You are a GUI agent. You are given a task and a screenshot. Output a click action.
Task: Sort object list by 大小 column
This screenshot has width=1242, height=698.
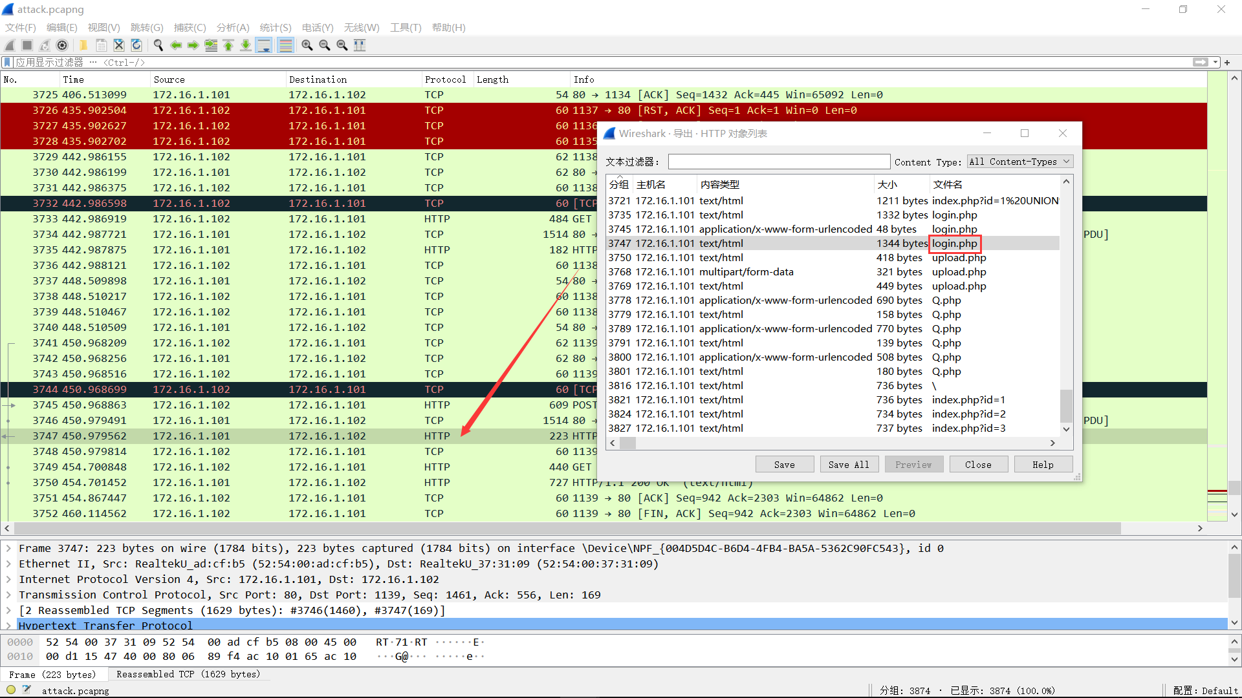[902, 185]
